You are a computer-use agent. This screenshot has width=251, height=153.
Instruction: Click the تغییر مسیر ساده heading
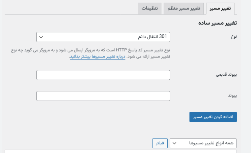point(217,23)
